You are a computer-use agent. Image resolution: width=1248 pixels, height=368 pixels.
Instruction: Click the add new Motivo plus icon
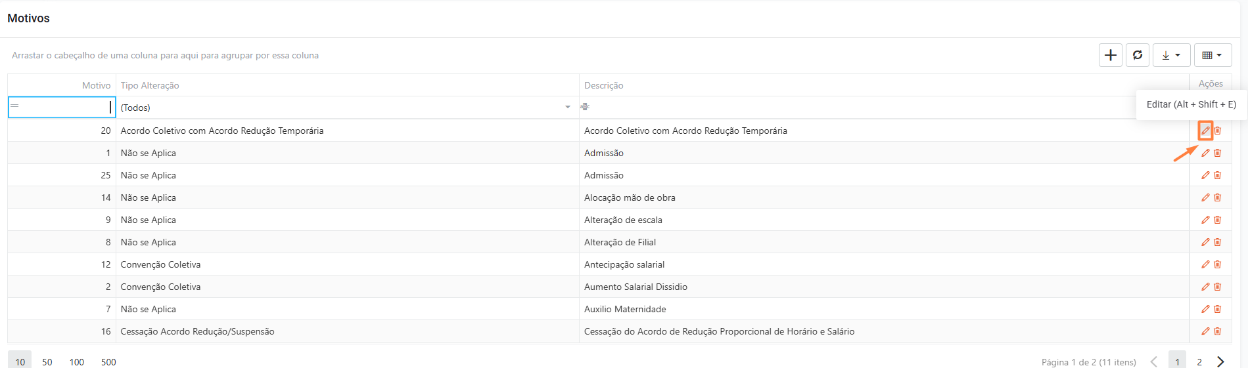pyautogui.click(x=1111, y=55)
